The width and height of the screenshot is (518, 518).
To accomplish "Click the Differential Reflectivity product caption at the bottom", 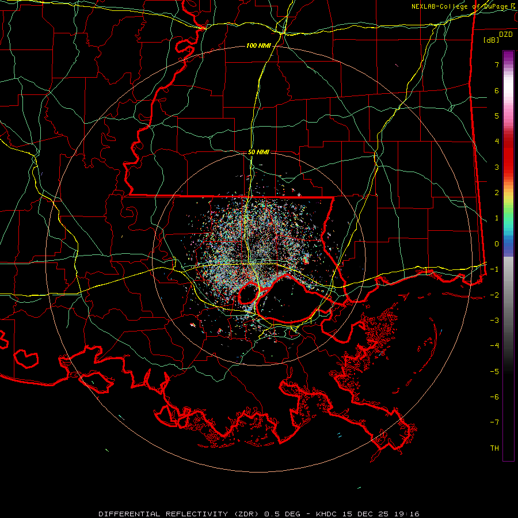I will (x=258, y=514).
